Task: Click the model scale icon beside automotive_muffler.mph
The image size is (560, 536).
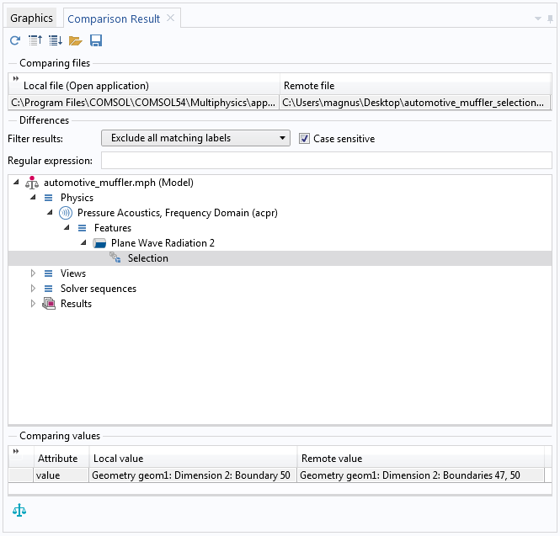Action: [32, 183]
